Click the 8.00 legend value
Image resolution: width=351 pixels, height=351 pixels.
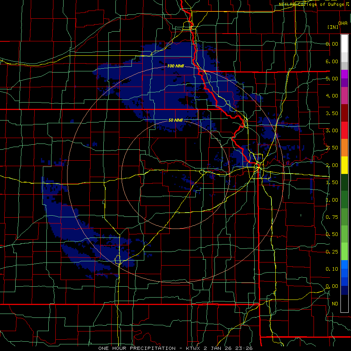(x=332, y=44)
